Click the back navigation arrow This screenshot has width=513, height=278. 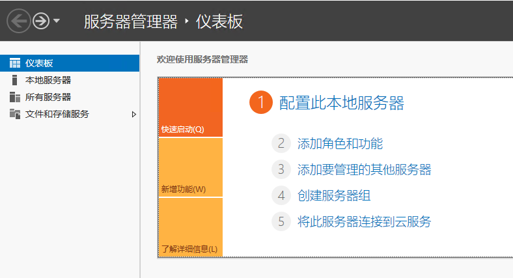coord(19,21)
